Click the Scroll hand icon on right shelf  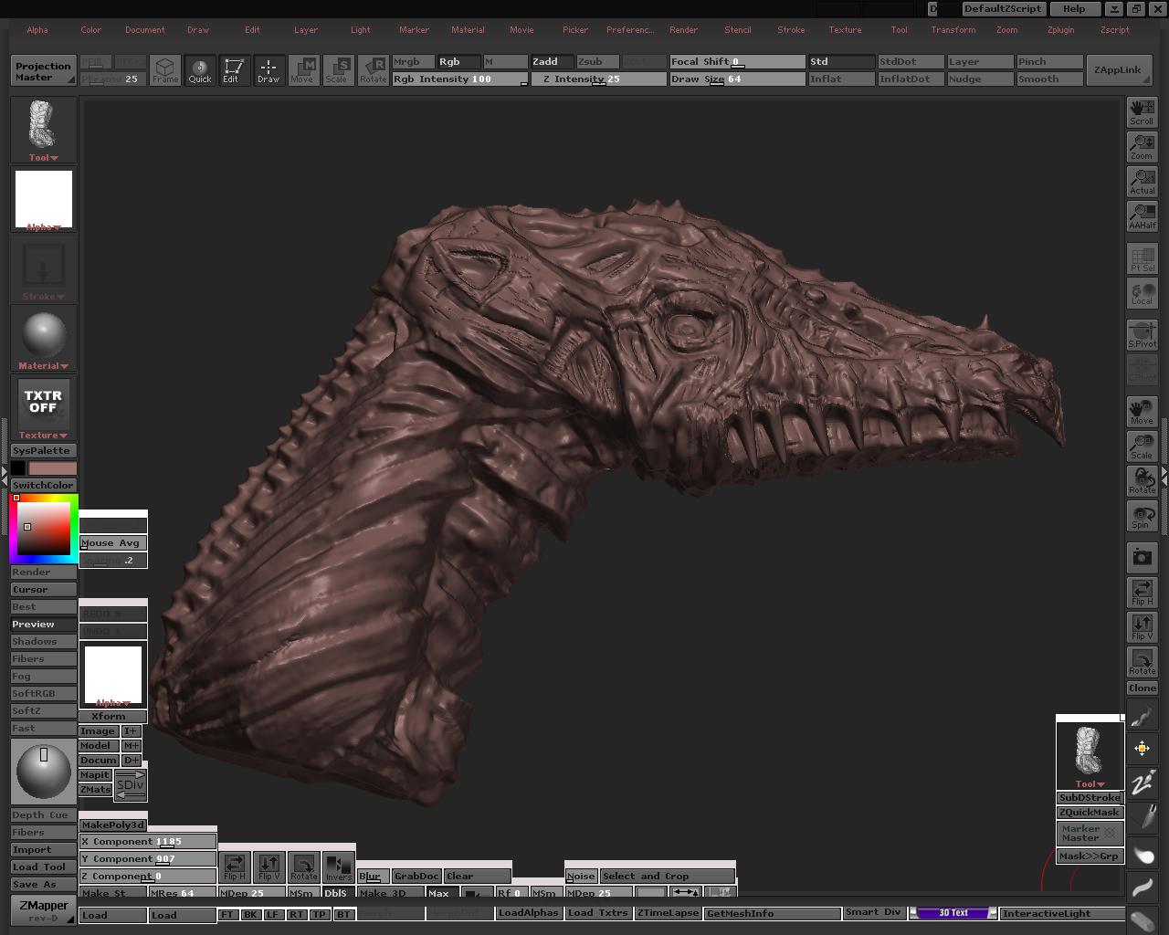pos(1142,112)
